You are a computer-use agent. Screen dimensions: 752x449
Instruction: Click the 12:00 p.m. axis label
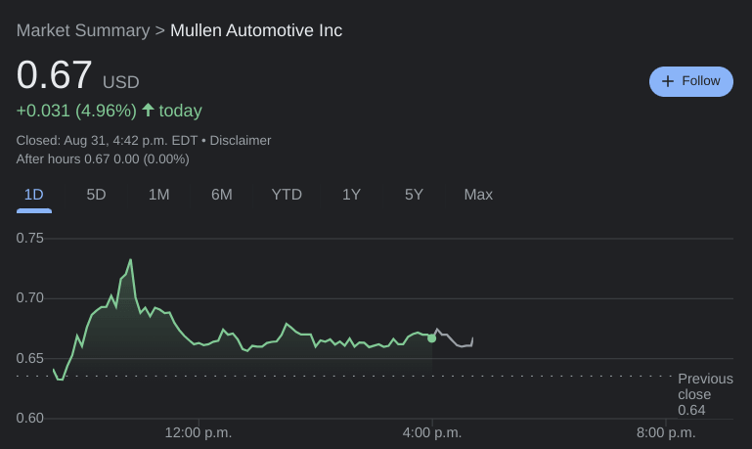point(199,432)
